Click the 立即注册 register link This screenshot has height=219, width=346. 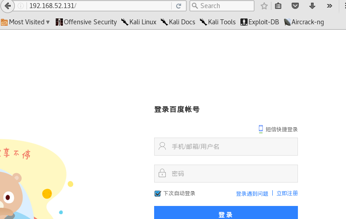point(287,193)
